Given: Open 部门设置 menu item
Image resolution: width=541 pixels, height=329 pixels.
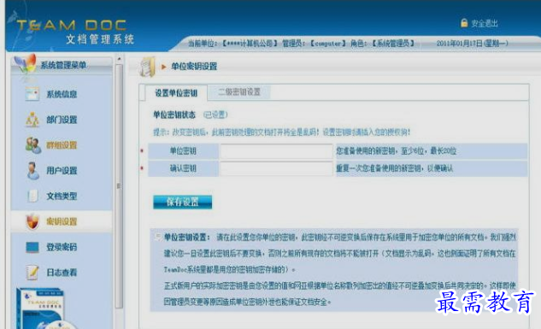Looking at the screenshot, I should (62, 120).
